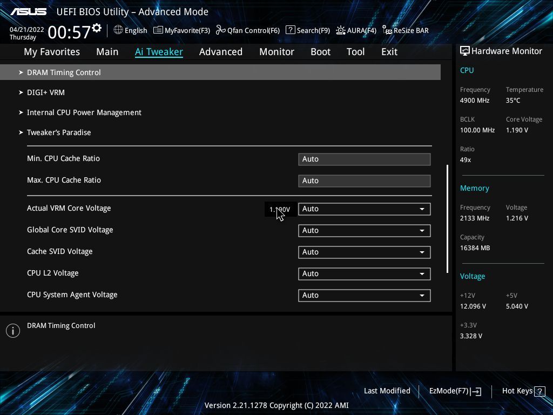Click the Min. CPU Cache Ratio label
This screenshot has width=553, height=415.
63,158
